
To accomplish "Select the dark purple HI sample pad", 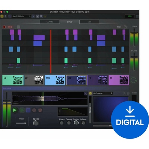I will (98, 80).
